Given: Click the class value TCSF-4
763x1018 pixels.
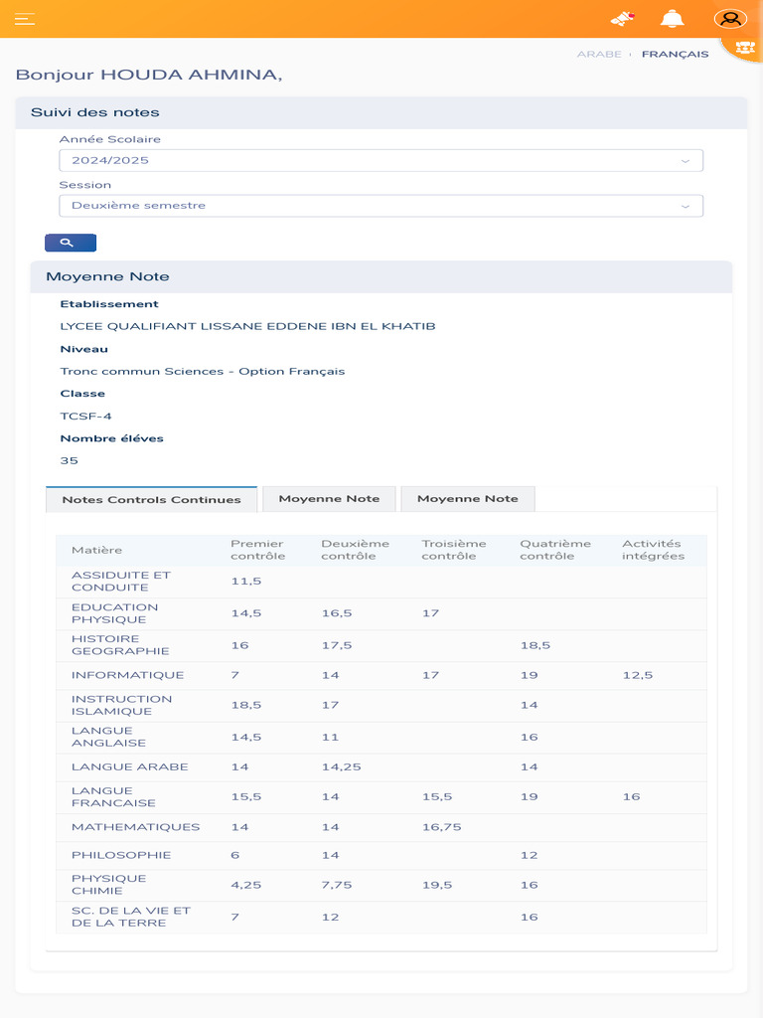Looking at the screenshot, I should pos(85,417).
